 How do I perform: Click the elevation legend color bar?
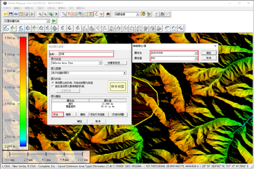click(x=23, y=92)
